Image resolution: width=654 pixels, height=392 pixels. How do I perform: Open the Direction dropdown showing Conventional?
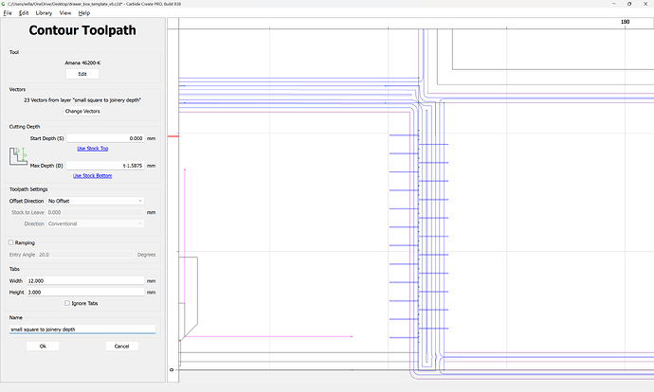95,223
